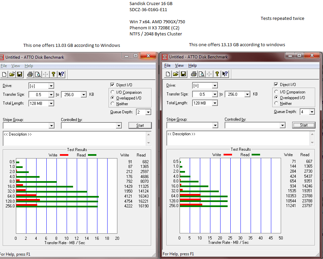The image size is (323, 259).
Task: Click New file icon in right ATTO window
Action: click(168, 74)
